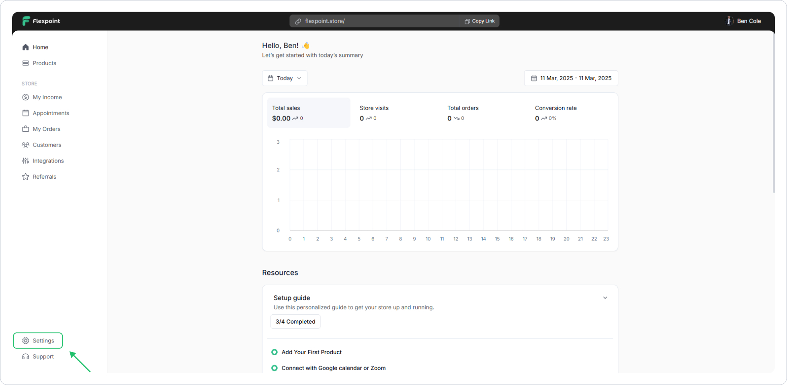Click the link chain icon in URL bar
Image resolution: width=787 pixels, height=385 pixels.
[x=298, y=21]
